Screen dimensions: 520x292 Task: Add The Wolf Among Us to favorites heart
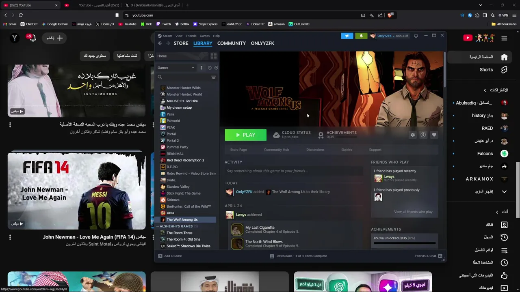point(434,135)
